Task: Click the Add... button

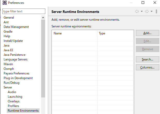Action: [147, 33]
